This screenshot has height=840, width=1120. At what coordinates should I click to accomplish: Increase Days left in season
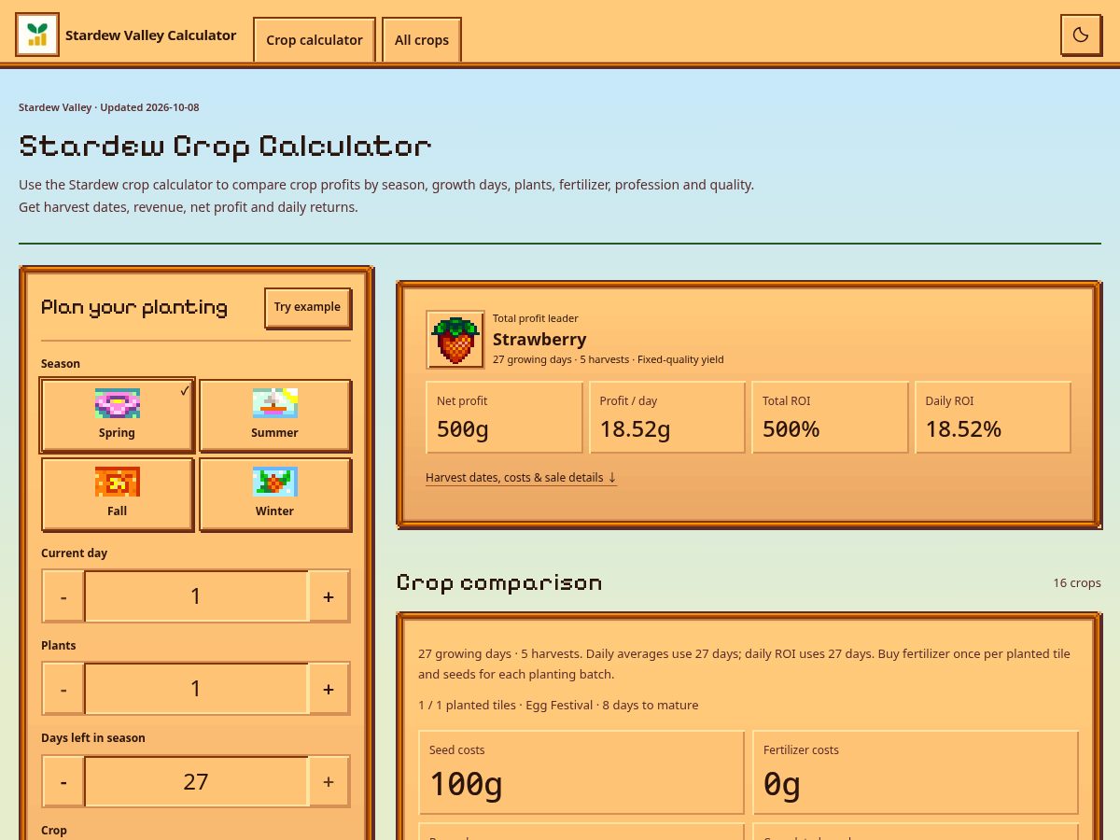329,781
